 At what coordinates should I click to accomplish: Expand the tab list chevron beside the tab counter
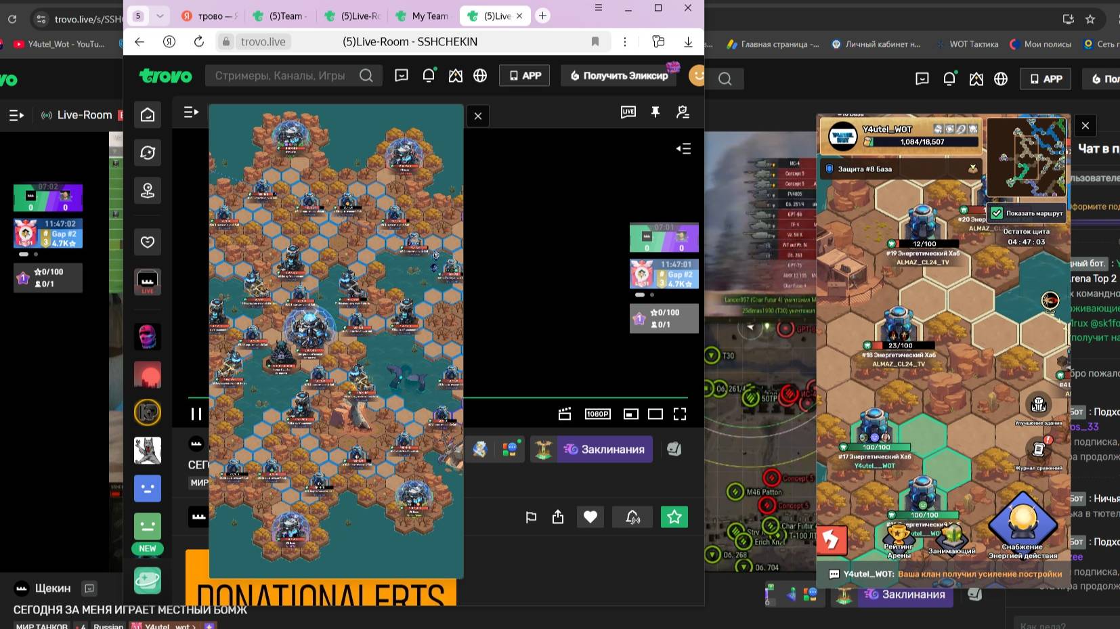tap(160, 16)
